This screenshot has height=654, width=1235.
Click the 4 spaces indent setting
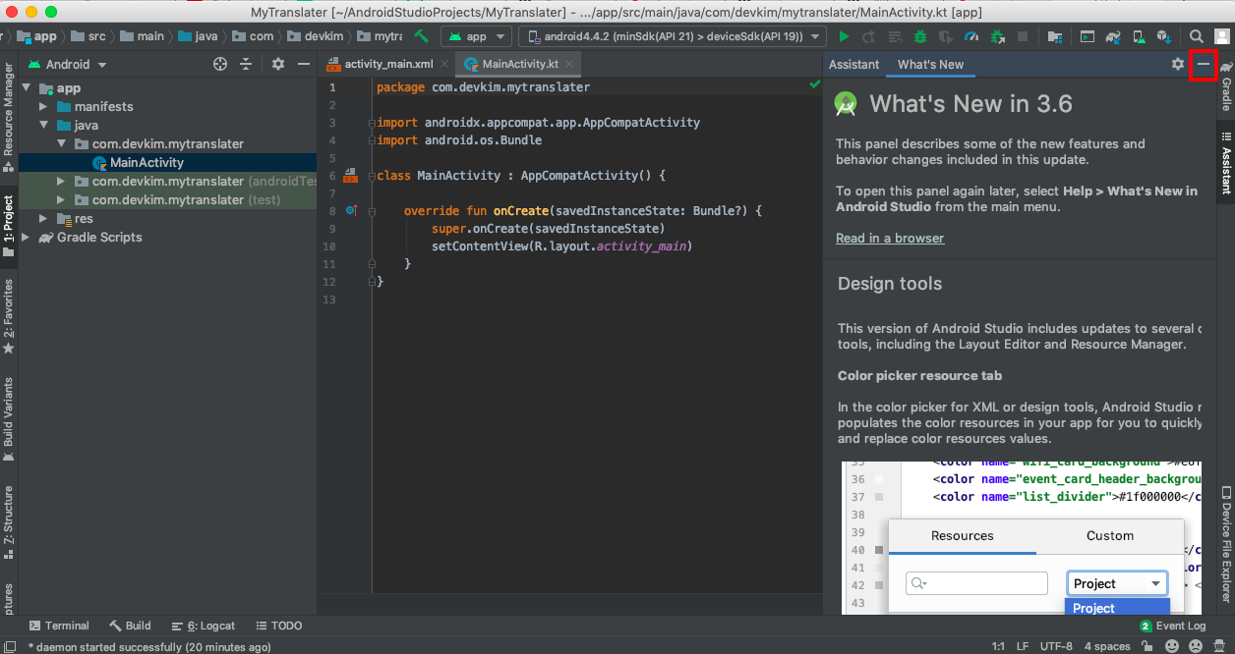[x=1107, y=646]
